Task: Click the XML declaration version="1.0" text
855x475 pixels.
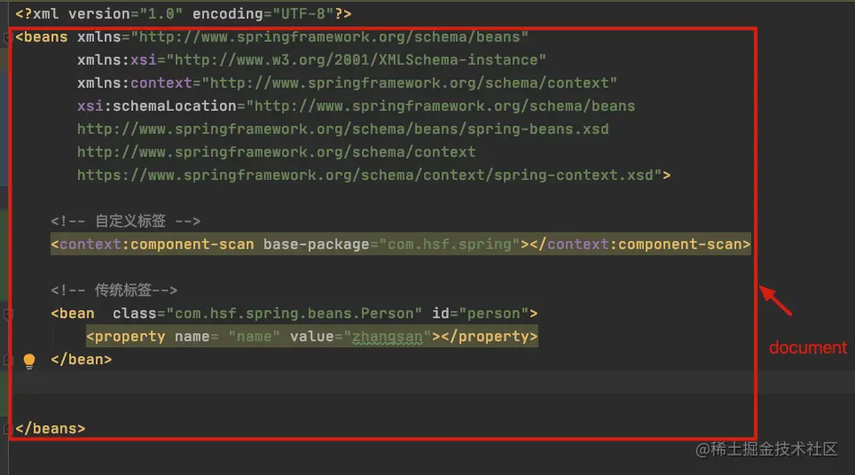Action: click(x=125, y=14)
